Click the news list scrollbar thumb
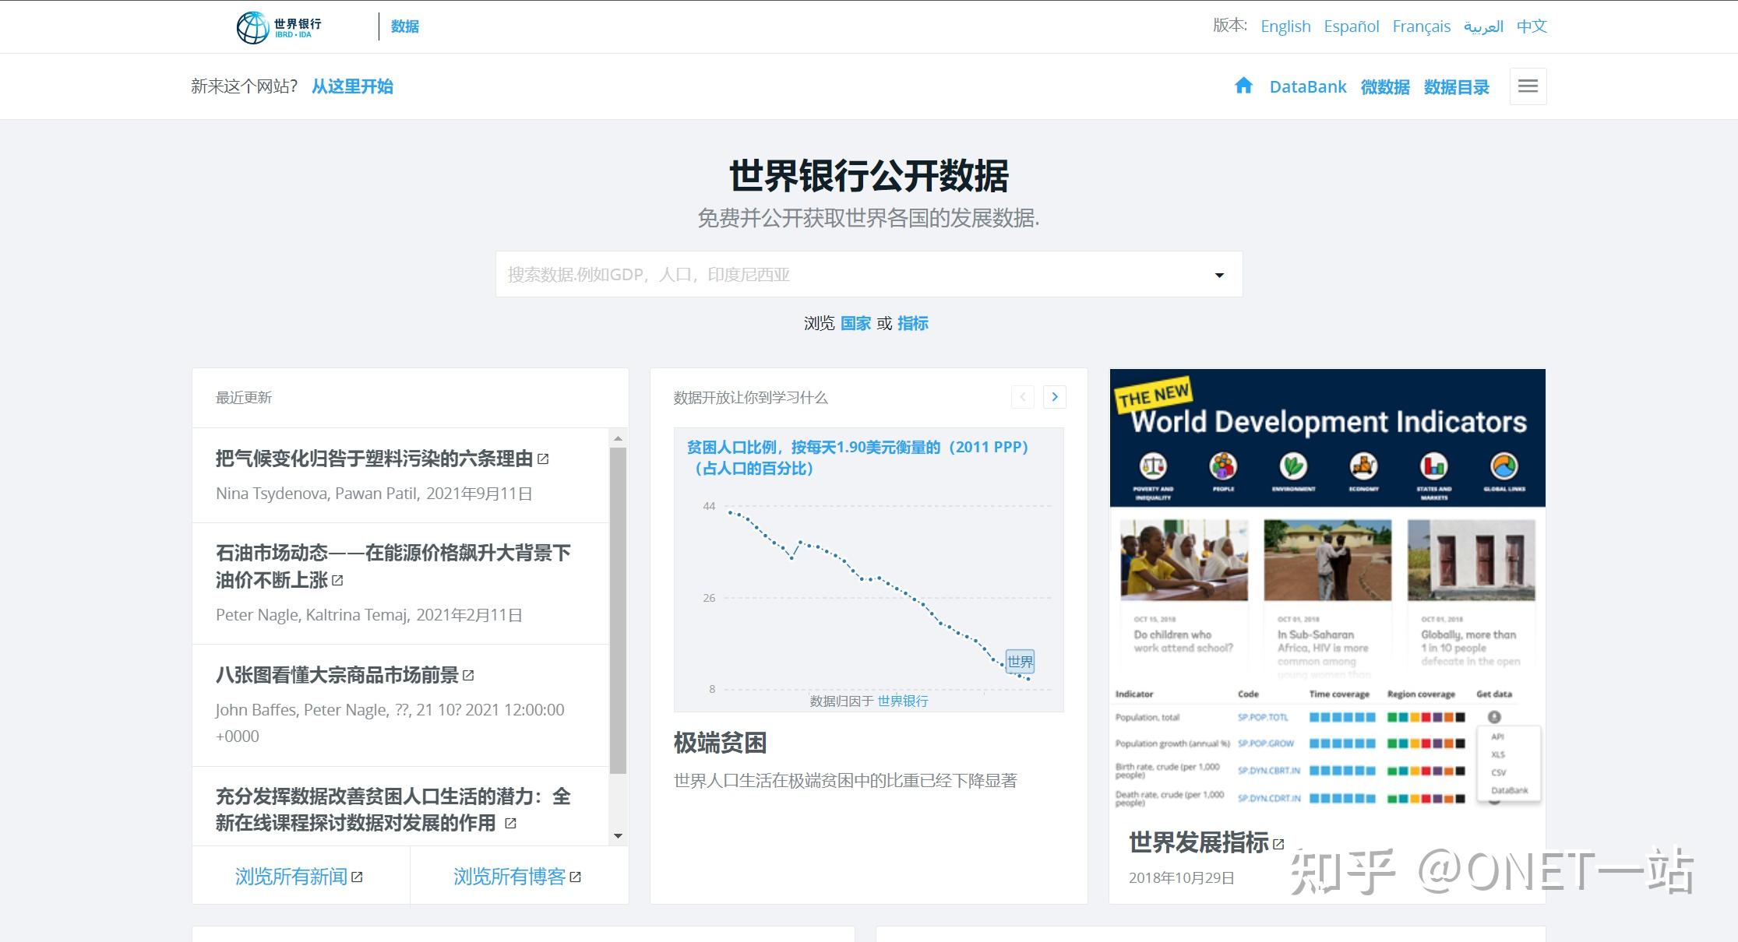 click(x=618, y=610)
